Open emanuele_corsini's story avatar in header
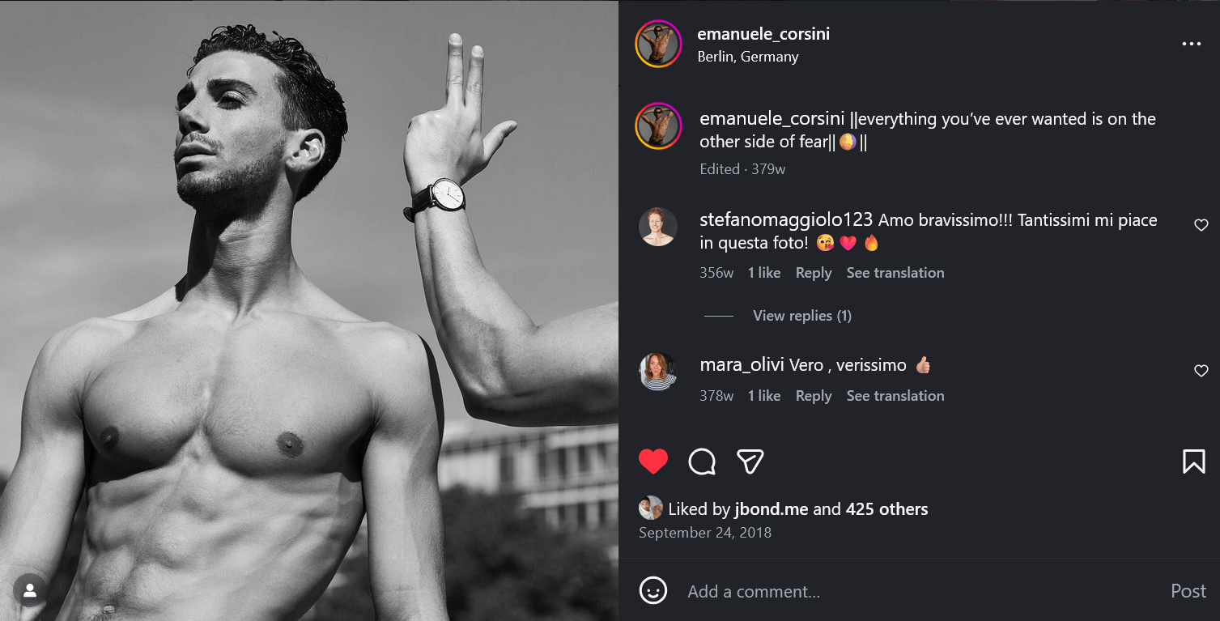This screenshot has width=1220, height=621. coord(658,44)
